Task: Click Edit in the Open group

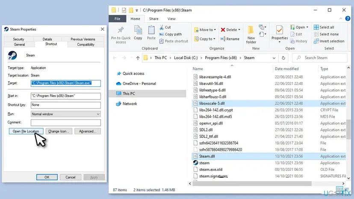Action: pyautogui.click(x=296, y=34)
